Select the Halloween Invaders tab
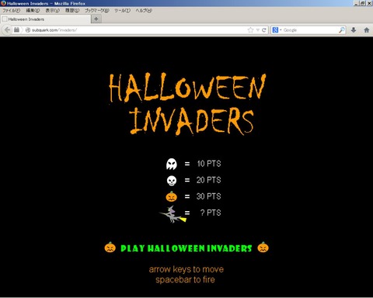 tap(46, 19)
